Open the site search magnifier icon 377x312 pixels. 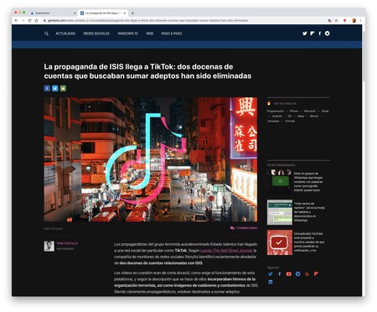(x=46, y=34)
